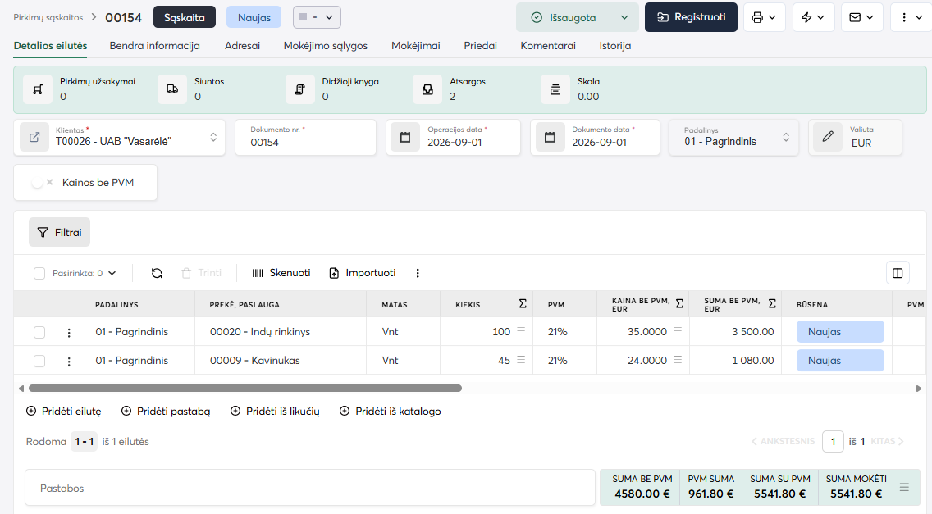Go to the Priedai tab
The height and width of the screenshot is (514, 932).
click(x=480, y=46)
